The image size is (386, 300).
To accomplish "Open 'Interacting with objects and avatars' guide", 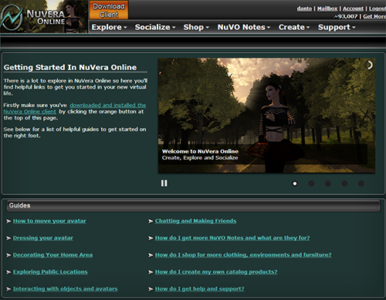I will [65, 289].
